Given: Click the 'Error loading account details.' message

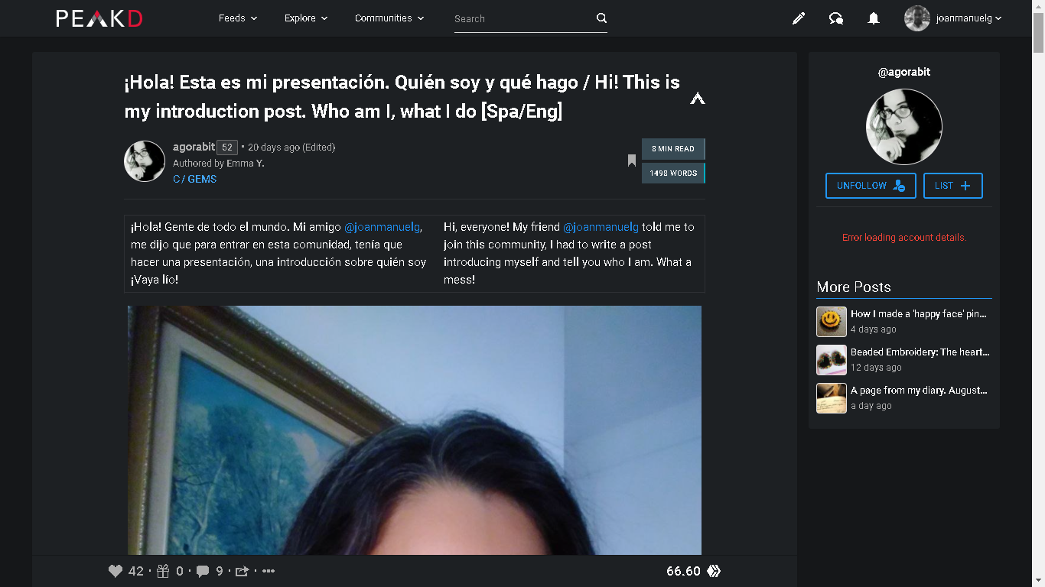Looking at the screenshot, I should point(904,238).
